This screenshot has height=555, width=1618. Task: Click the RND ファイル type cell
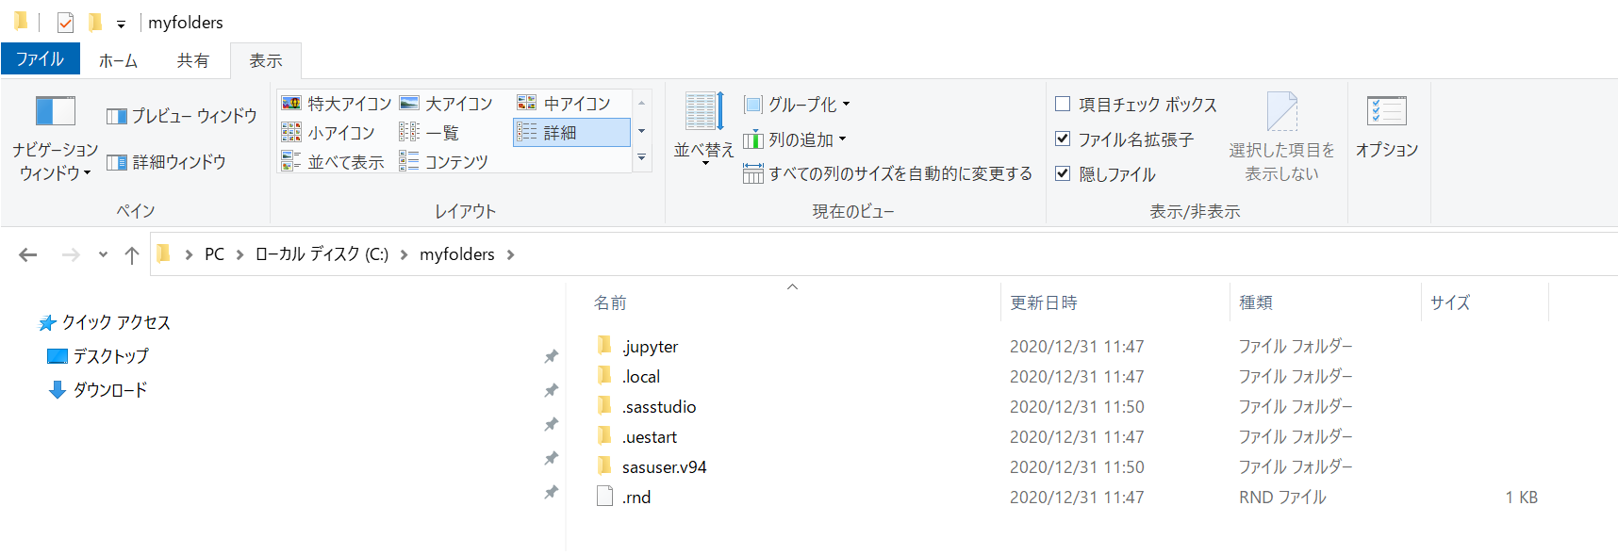click(1282, 498)
